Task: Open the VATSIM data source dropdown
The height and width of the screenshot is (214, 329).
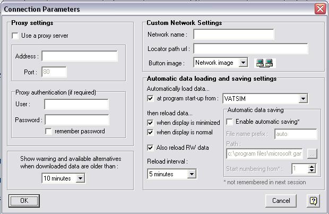Action: click(x=303, y=99)
